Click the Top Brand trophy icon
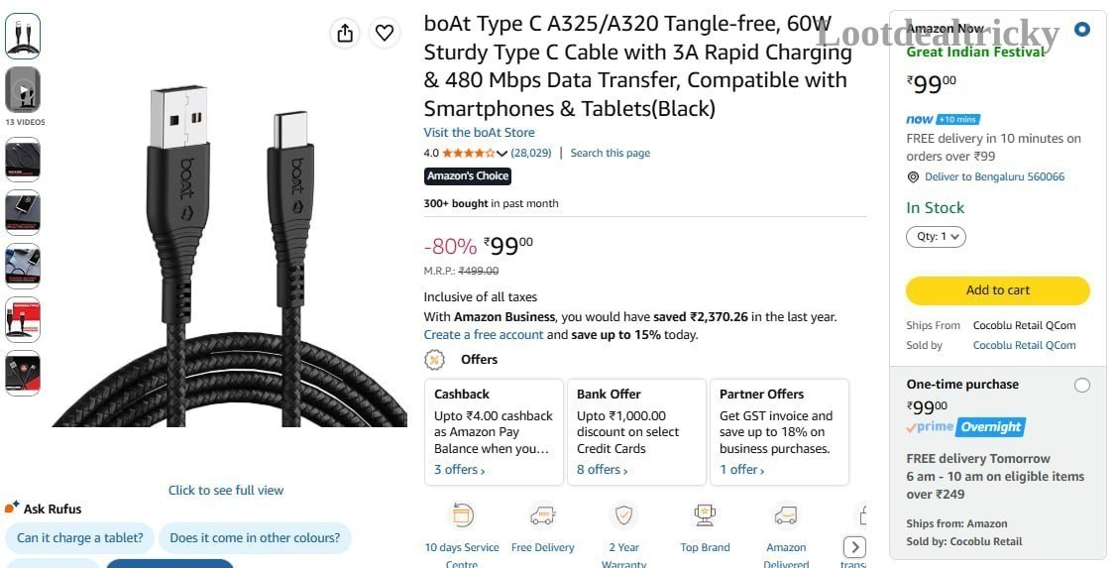This screenshot has height=568, width=1116. pyautogui.click(x=705, y=514)
